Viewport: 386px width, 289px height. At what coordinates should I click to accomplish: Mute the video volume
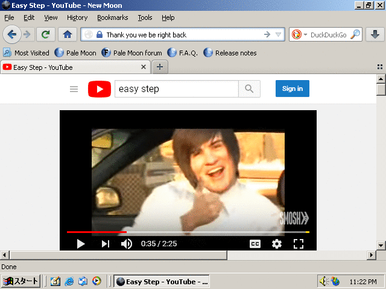tap(127, 244)
